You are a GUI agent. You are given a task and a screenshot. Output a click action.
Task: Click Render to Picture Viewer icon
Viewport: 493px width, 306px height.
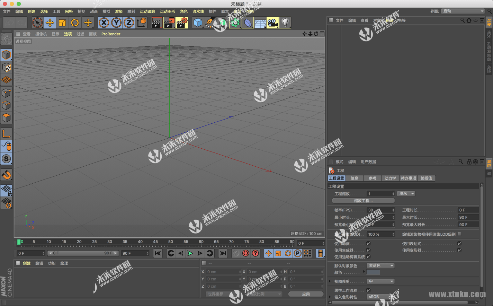coord(169,23)
